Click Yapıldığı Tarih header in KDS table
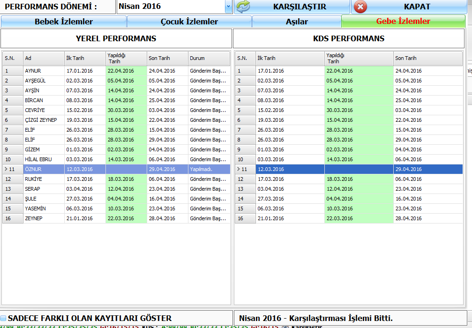 pyautogui.click(x=359, y=58)
